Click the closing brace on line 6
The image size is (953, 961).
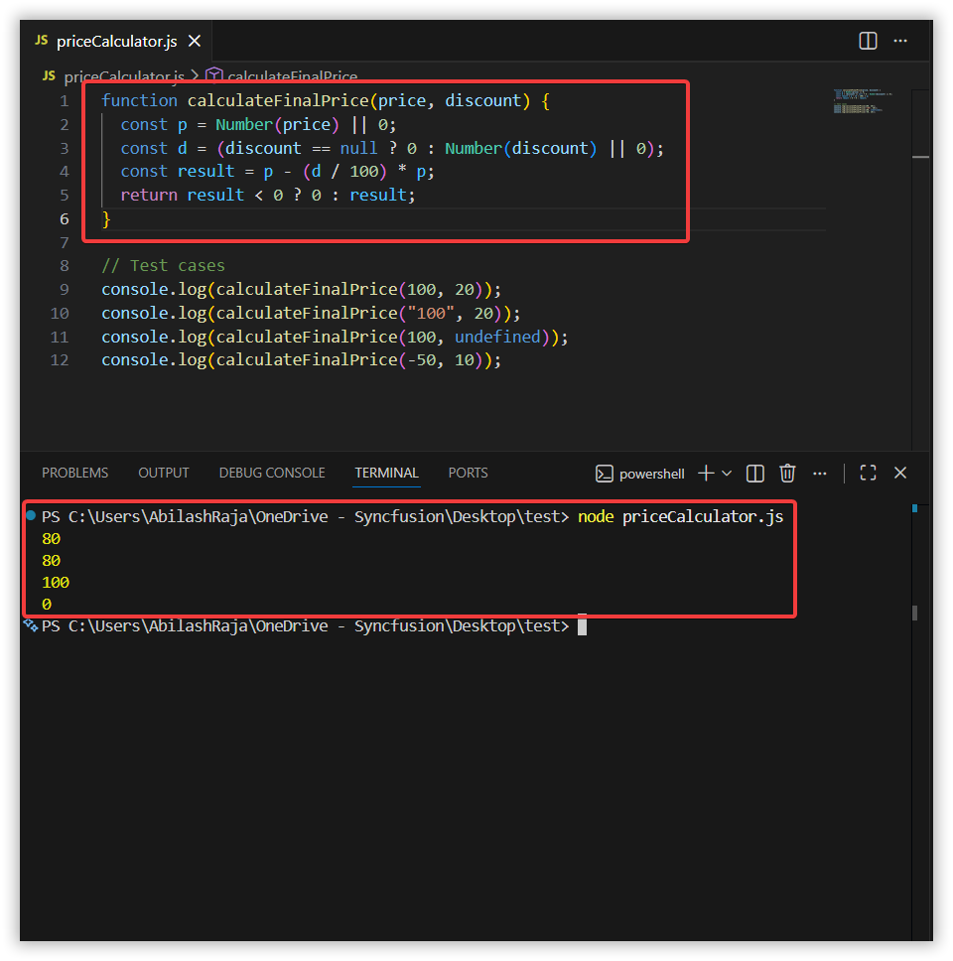click(x=106, y=218)
